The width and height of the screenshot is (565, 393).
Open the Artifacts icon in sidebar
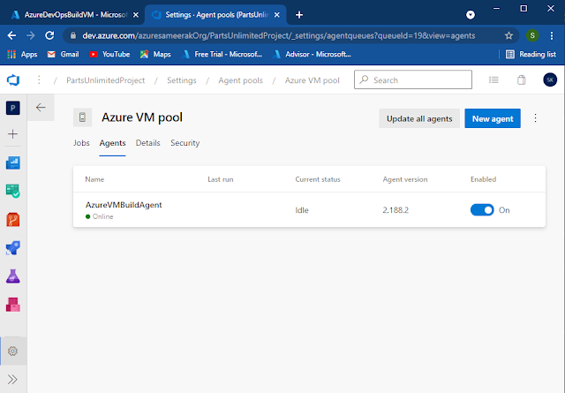pos(13,305)
